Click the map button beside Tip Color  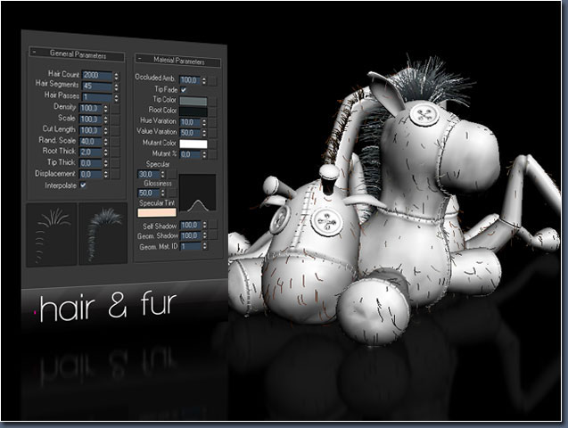(x=212, y=102)
